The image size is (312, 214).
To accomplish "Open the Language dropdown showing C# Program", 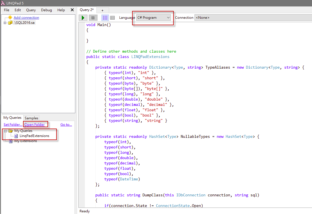I will pos(153,18).
